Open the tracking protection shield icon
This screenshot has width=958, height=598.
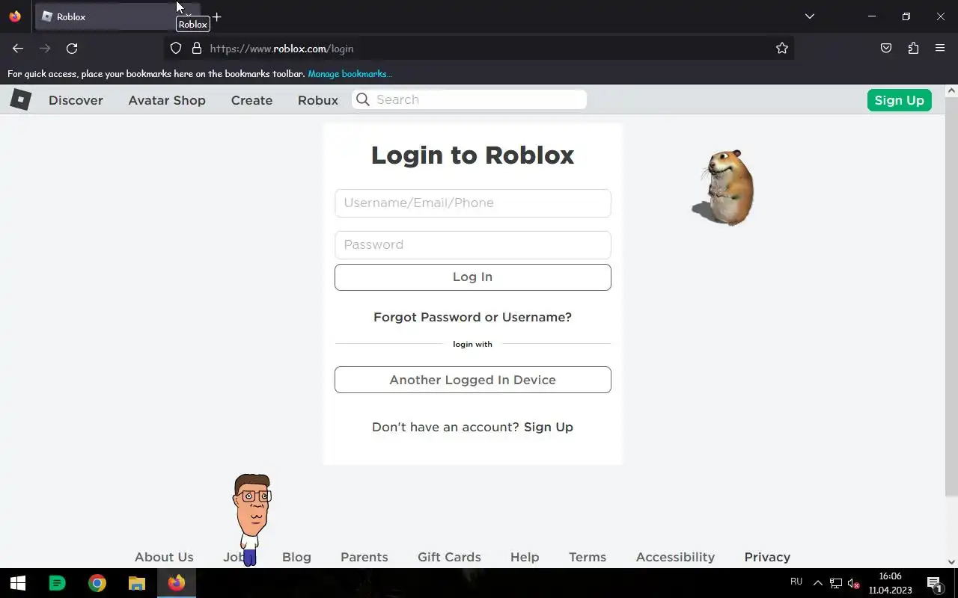[x=176, y=49]
